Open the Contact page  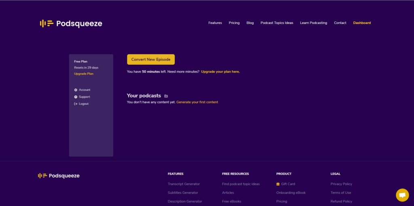340,23
